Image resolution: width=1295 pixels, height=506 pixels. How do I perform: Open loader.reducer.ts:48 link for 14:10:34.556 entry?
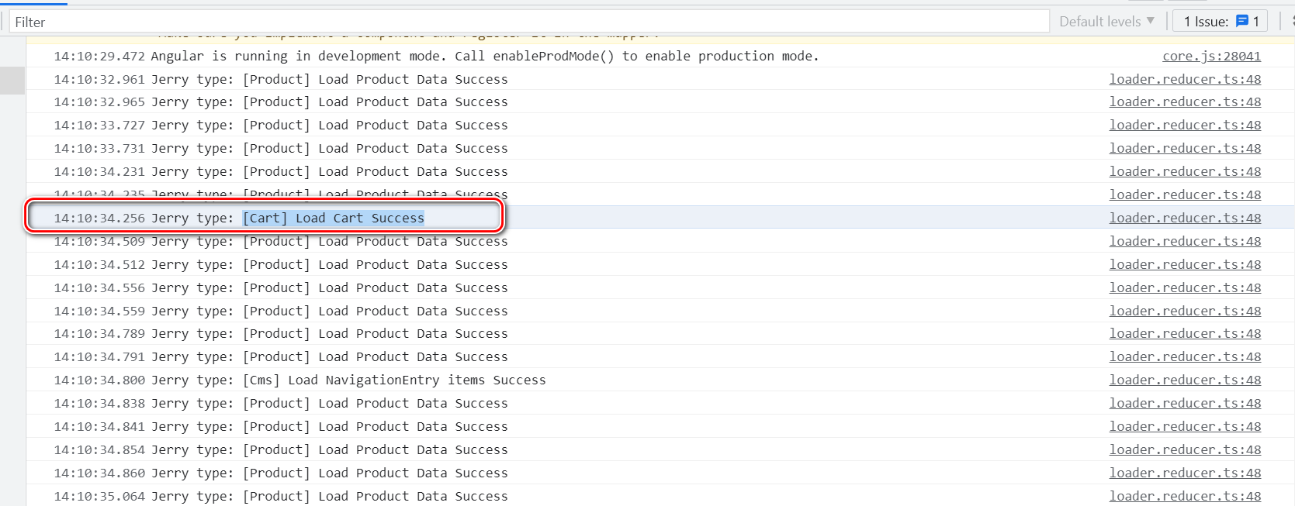1185,287
